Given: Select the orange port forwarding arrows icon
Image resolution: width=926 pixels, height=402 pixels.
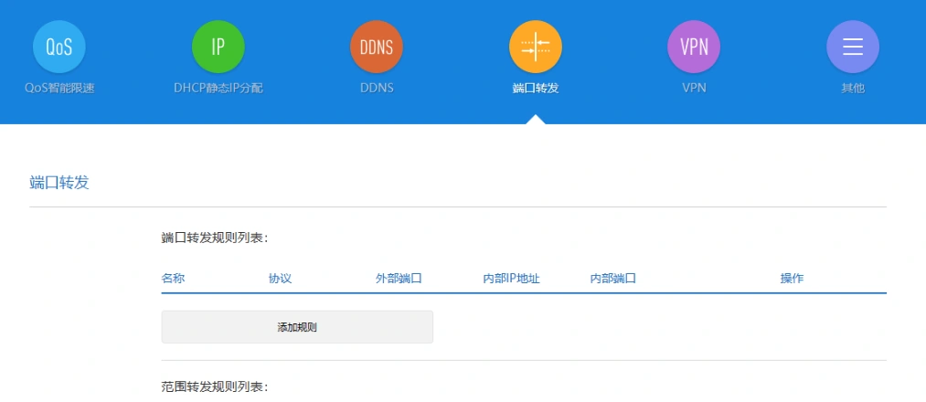Looking at the screenshot, I should [536, 47].
